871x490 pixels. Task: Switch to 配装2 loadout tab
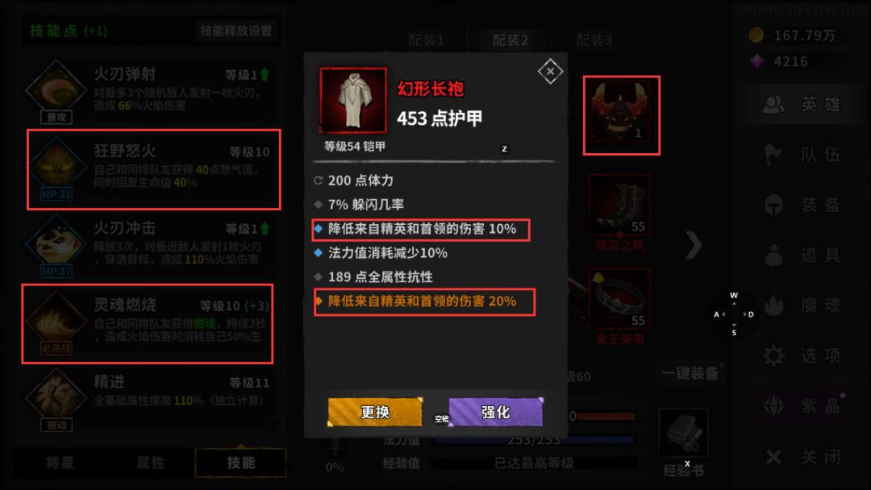510,40
